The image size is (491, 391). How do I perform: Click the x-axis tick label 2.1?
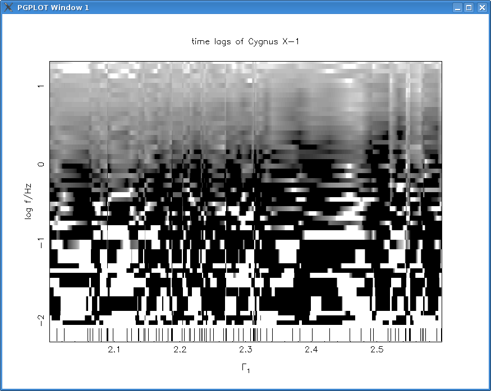[114, 350]
